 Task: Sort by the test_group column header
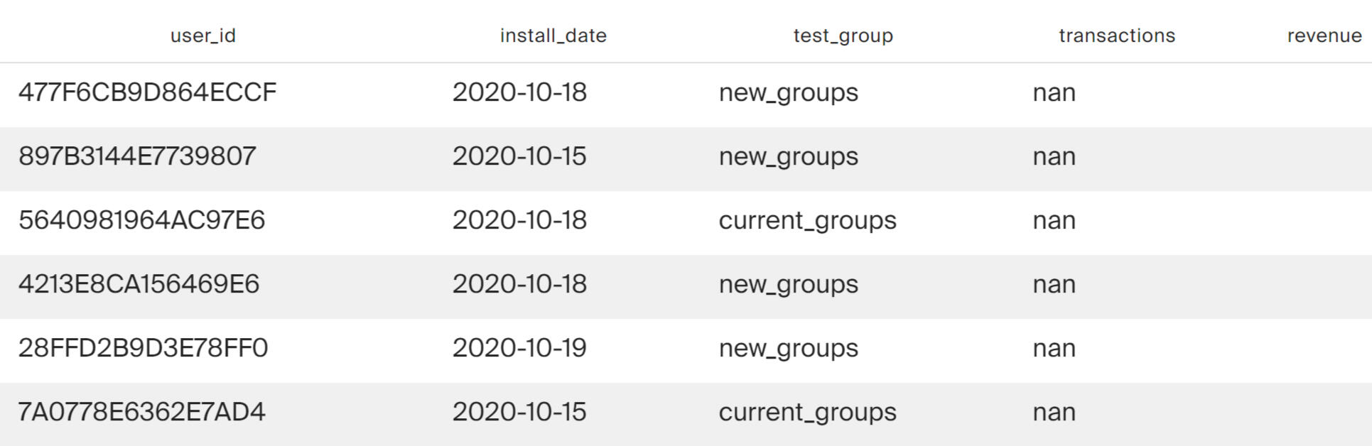click(843, 36)
